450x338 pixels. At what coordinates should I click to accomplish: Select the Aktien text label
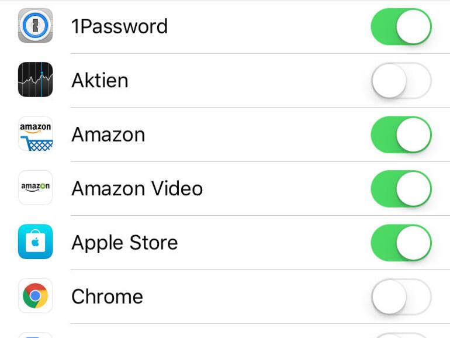100,81
